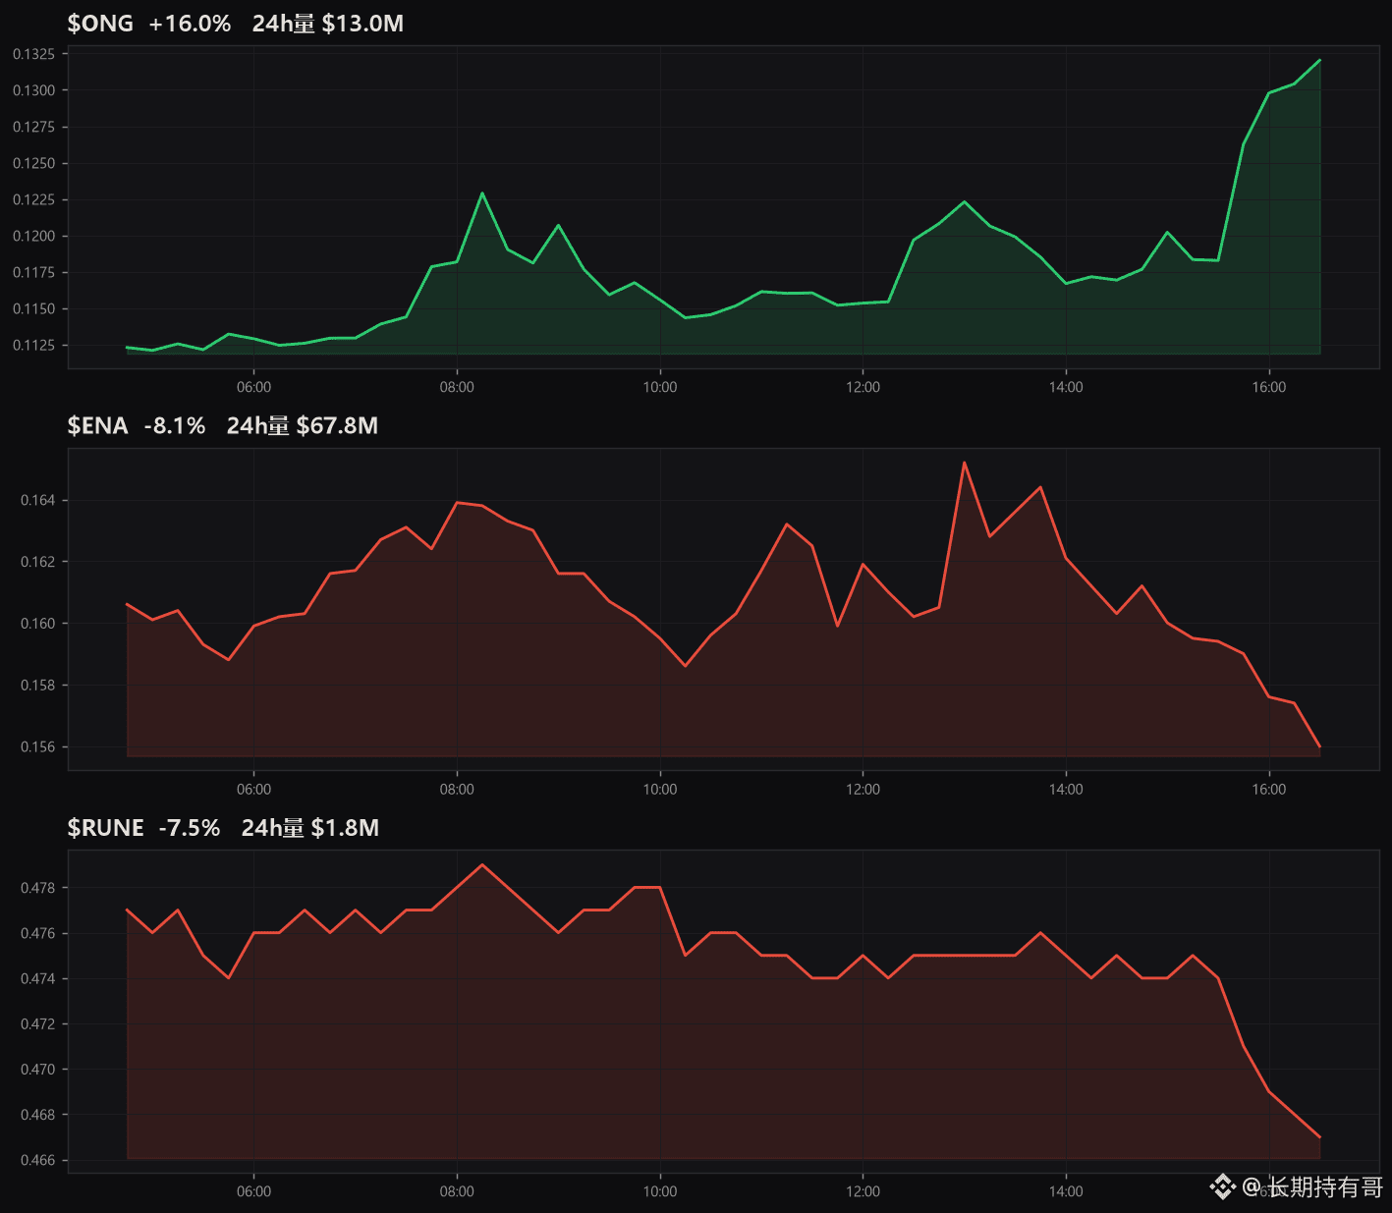Viewport: 1392px width, 1213px height.
Task: Select the 12:00 time label under $RUNE chart
Action: 863,1191
